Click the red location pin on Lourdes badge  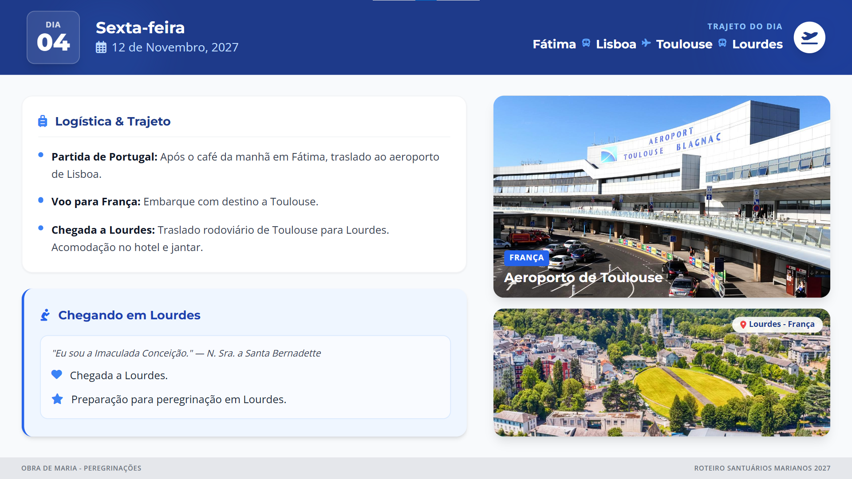point(743,325)
